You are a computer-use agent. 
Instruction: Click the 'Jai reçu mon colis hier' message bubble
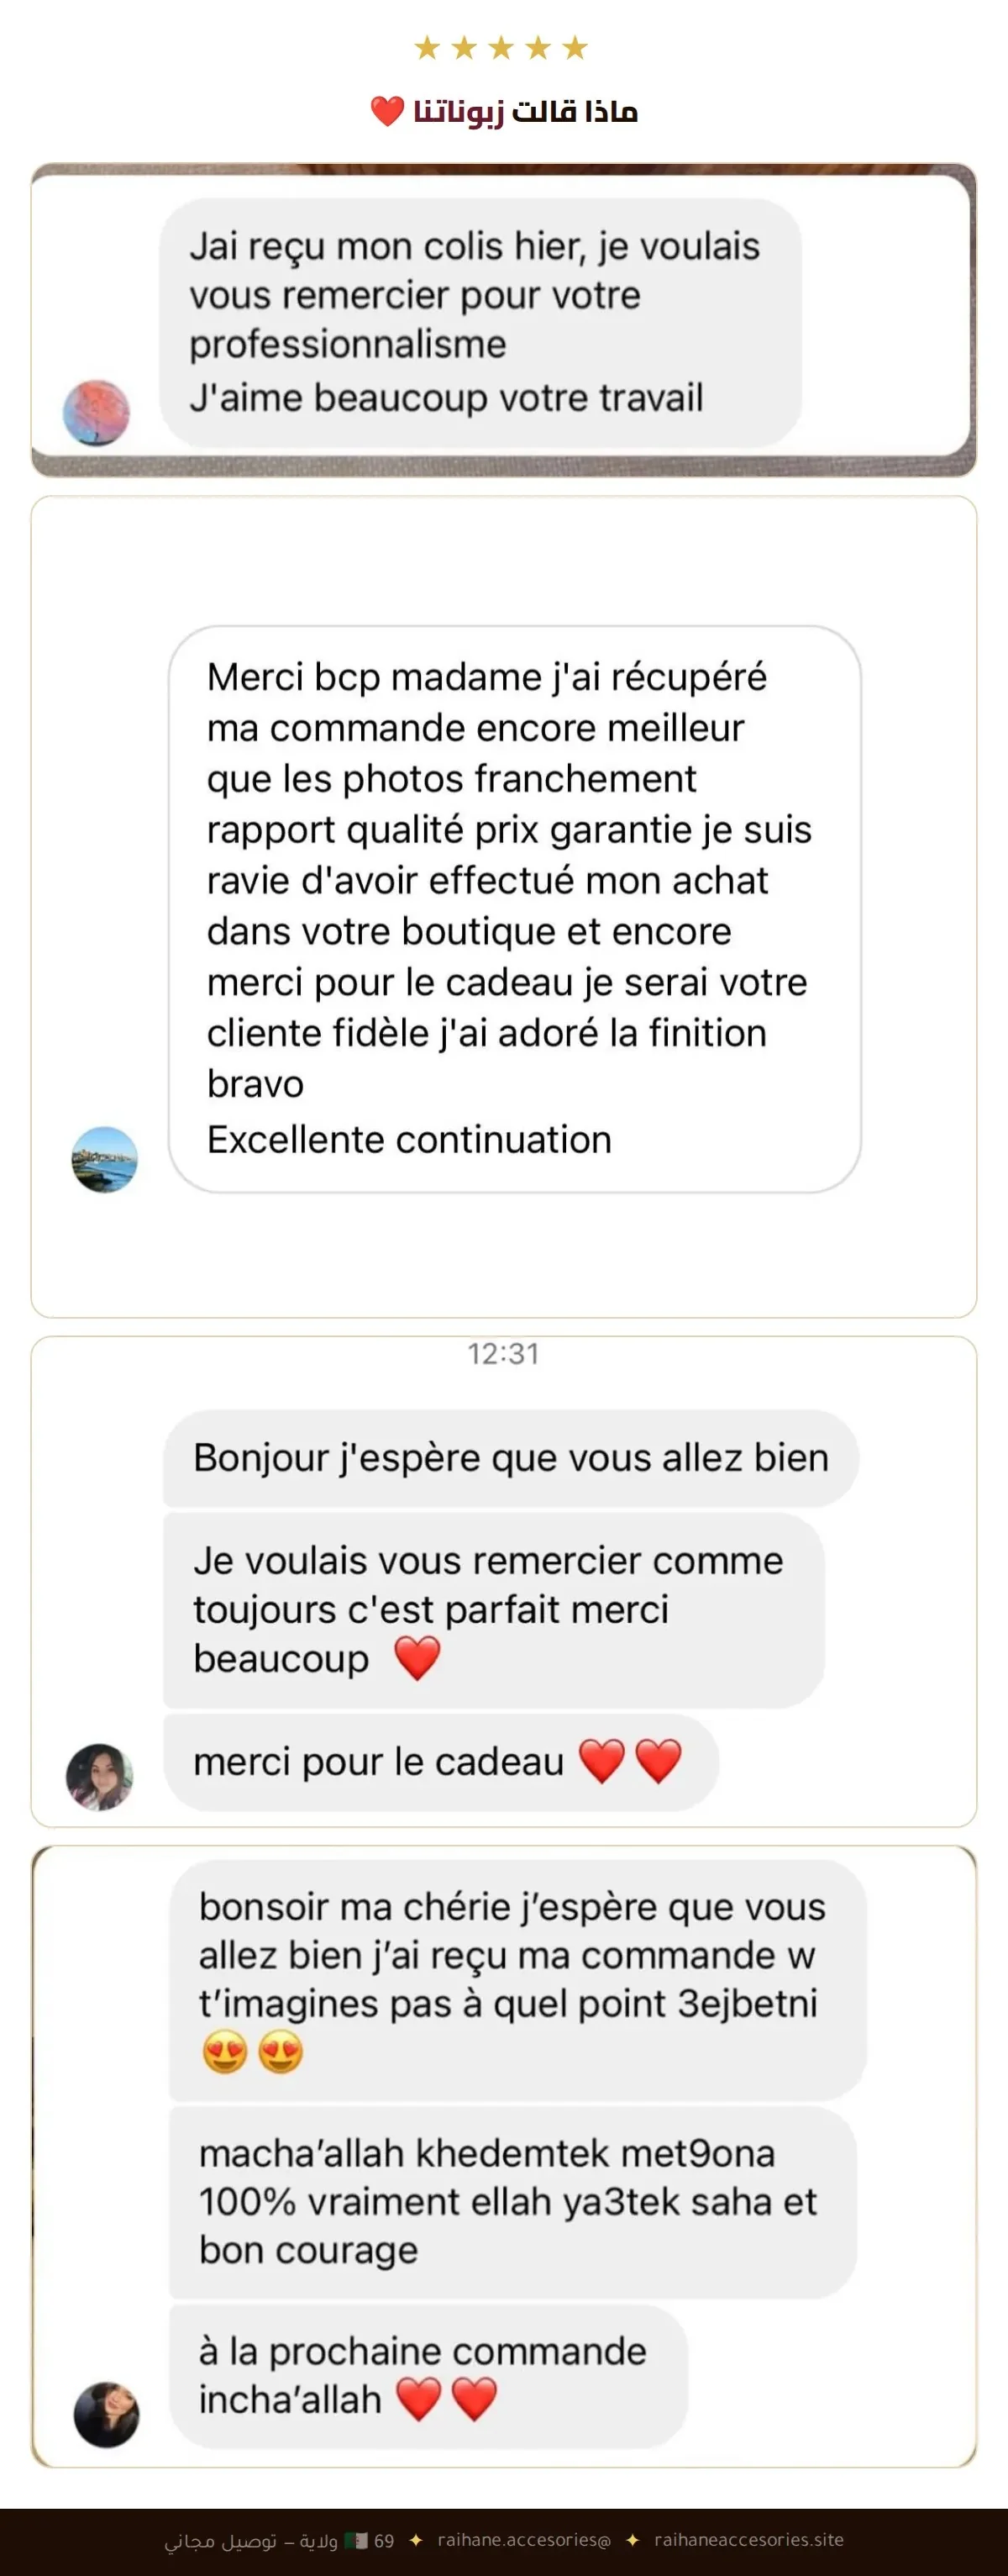click(480, 322)
